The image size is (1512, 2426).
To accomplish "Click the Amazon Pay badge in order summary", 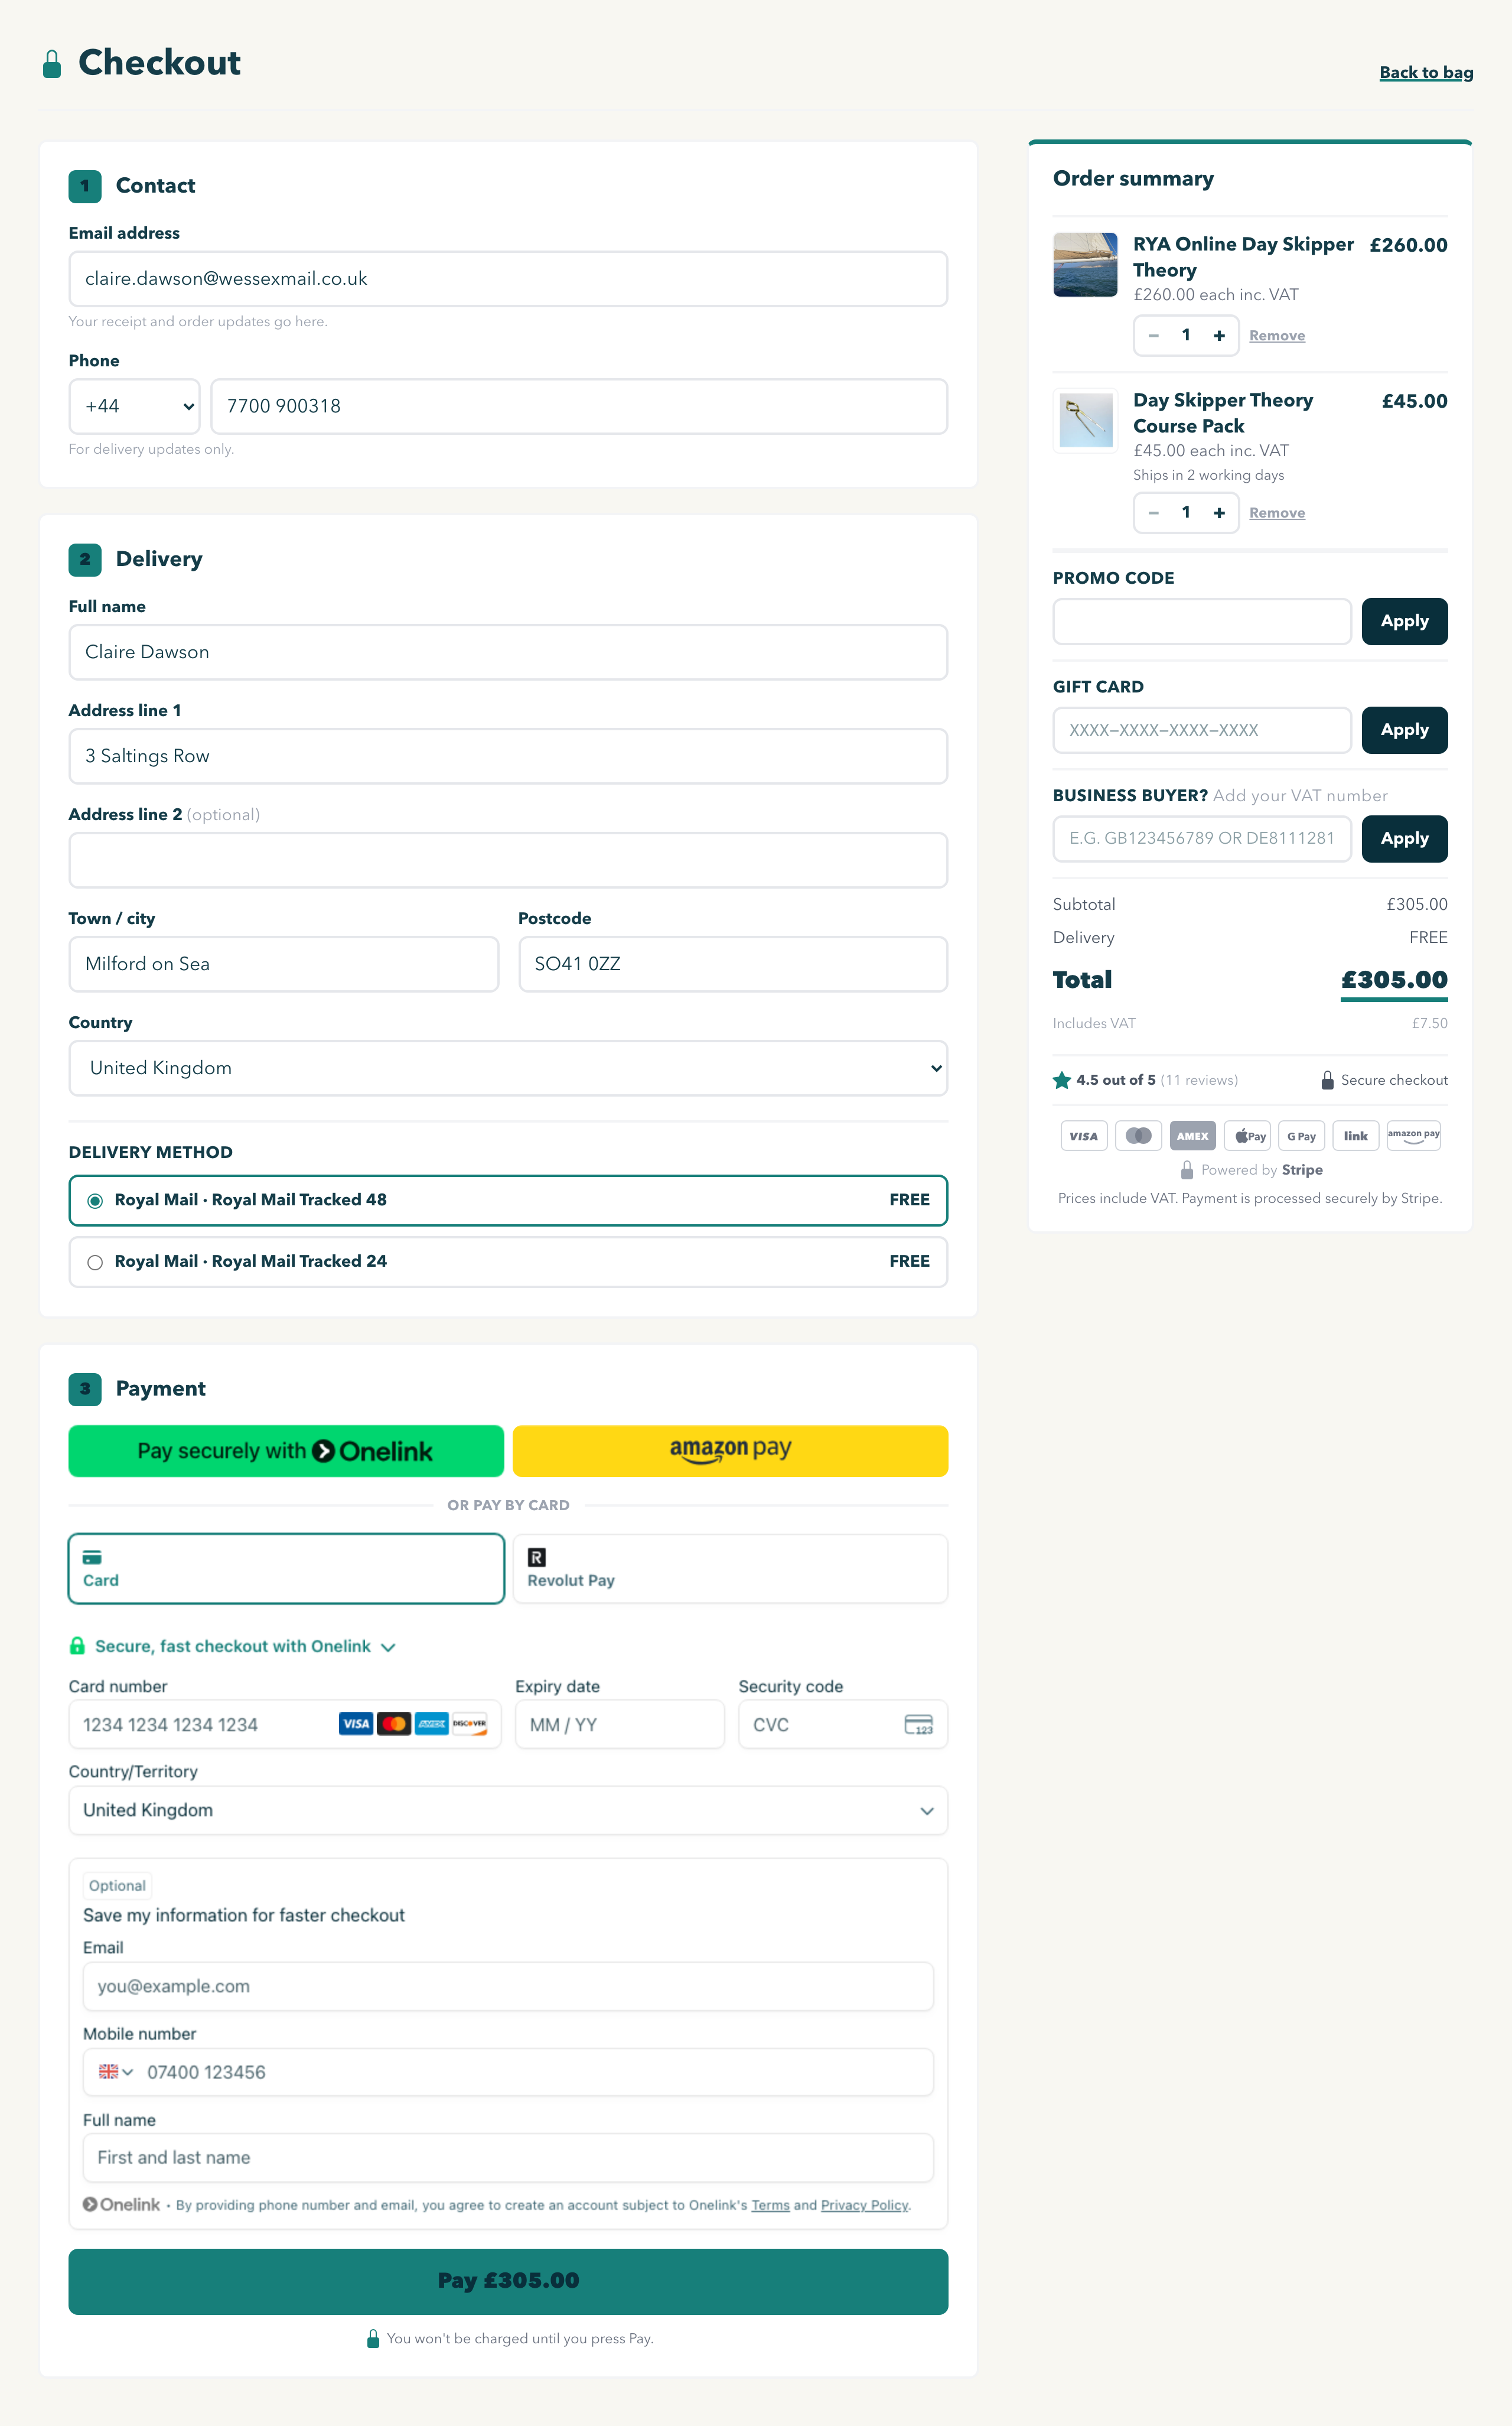I will (1413, 1136).
